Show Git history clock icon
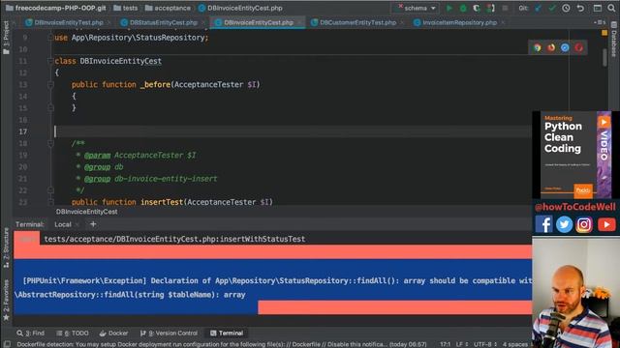 click(x=566, y=8)
